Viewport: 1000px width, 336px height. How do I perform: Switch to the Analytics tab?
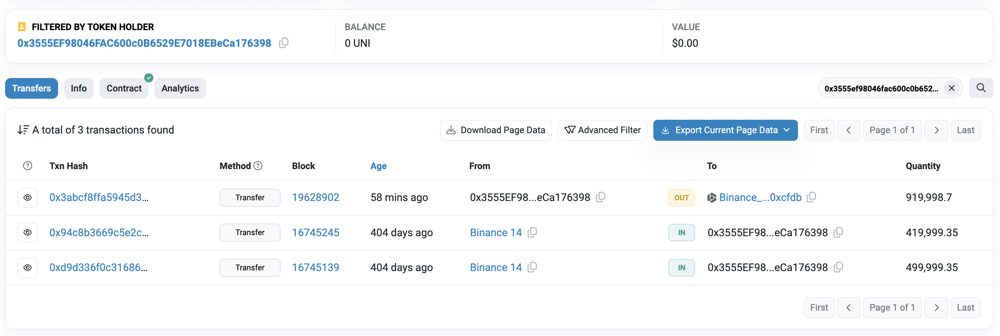pos(180,88)
